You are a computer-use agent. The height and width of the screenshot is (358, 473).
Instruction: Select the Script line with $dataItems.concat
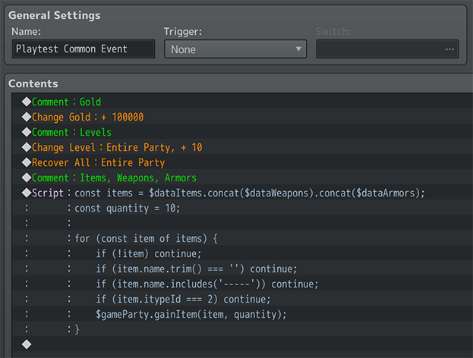[242, 193]
